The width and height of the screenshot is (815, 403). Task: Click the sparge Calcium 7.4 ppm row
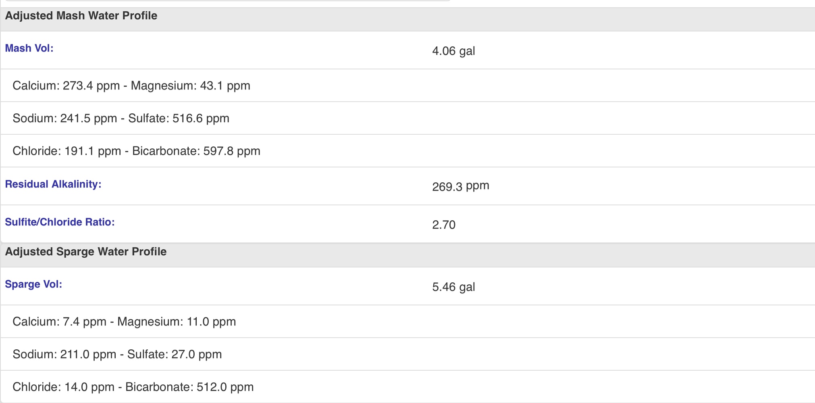407,322
